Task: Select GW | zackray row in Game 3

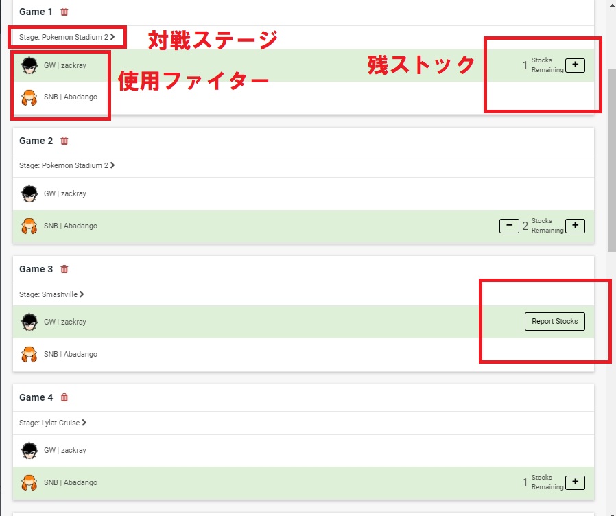Action: tap(303, 322)
